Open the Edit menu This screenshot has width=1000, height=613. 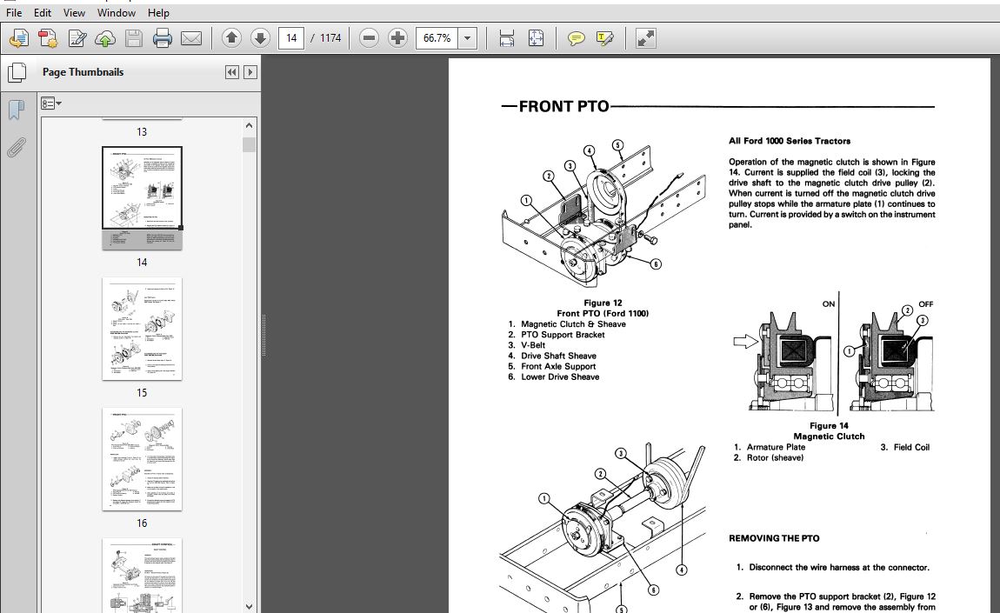point(42,13)
